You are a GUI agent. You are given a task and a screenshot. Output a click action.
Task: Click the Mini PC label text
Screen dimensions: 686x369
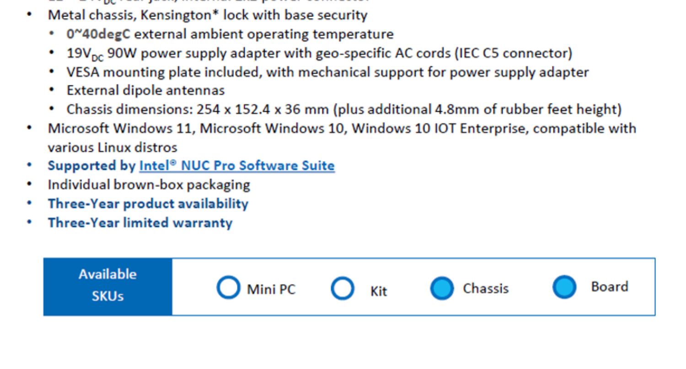pyautogui.click(x=271, y=290)
